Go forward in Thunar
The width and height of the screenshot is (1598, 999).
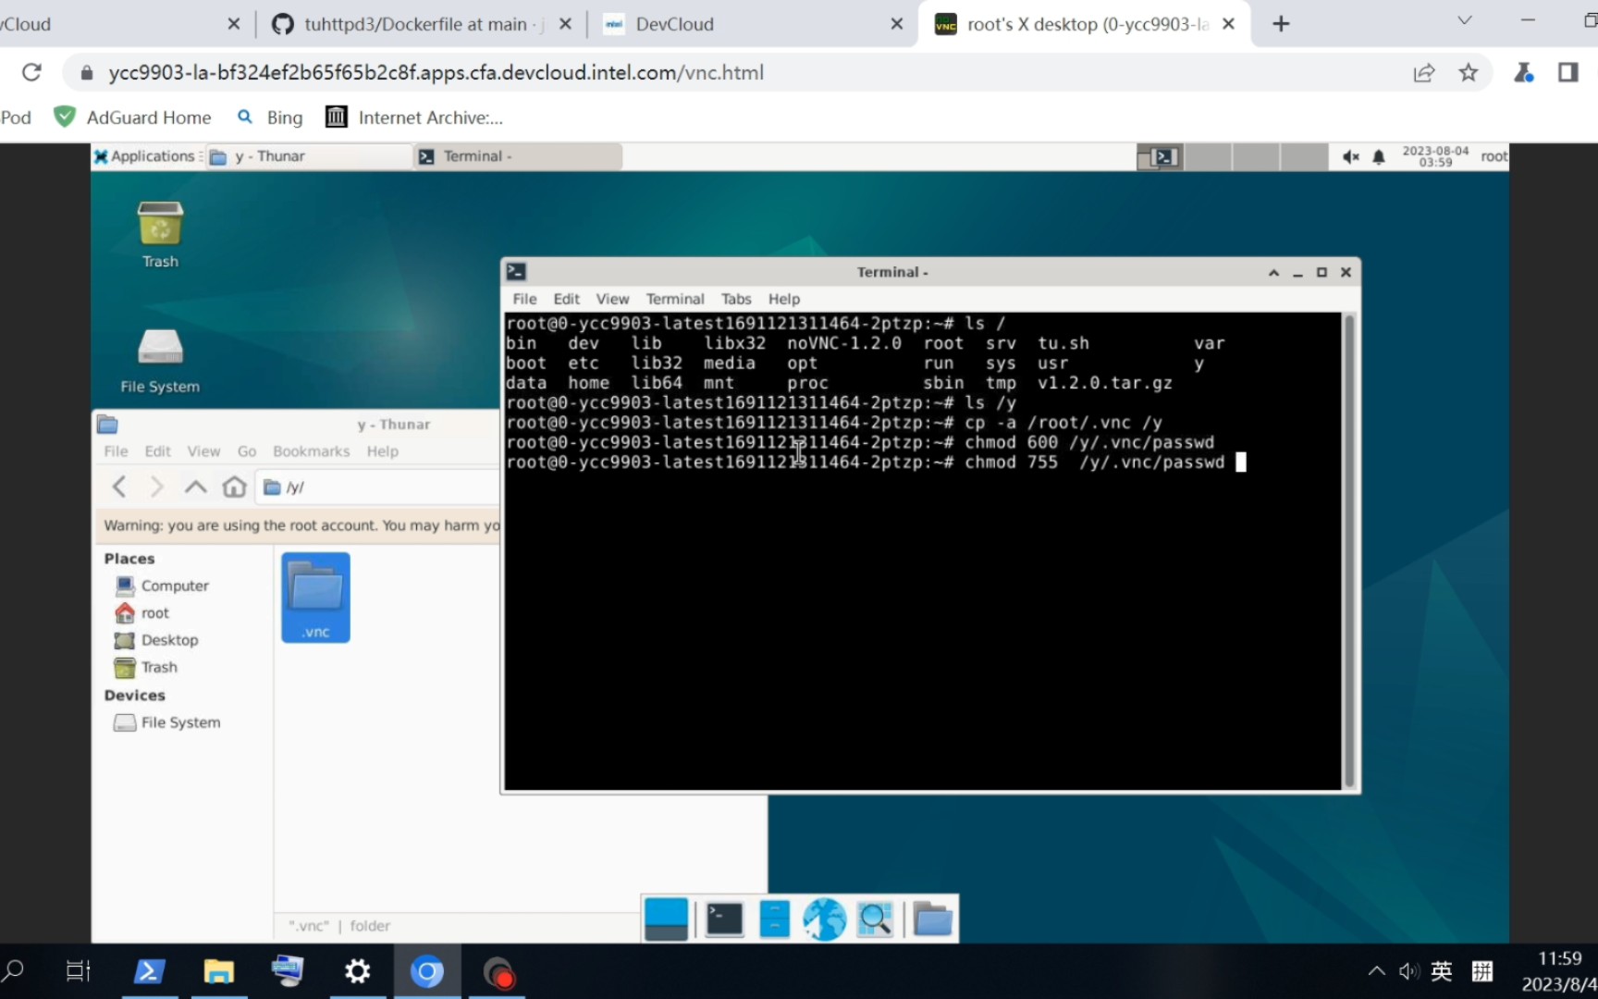(156, 487)
